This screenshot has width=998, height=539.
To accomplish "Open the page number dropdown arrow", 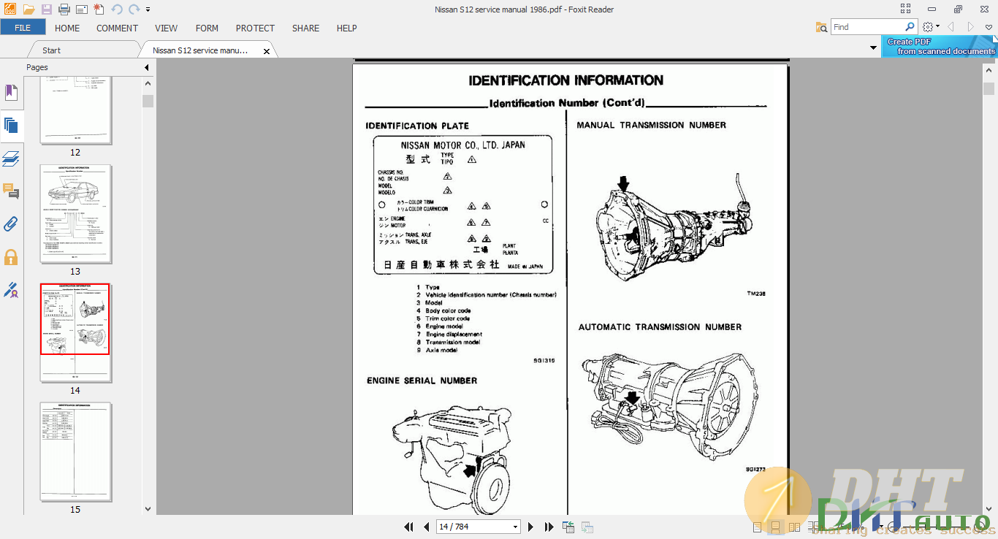I will (x=516, y=527).
